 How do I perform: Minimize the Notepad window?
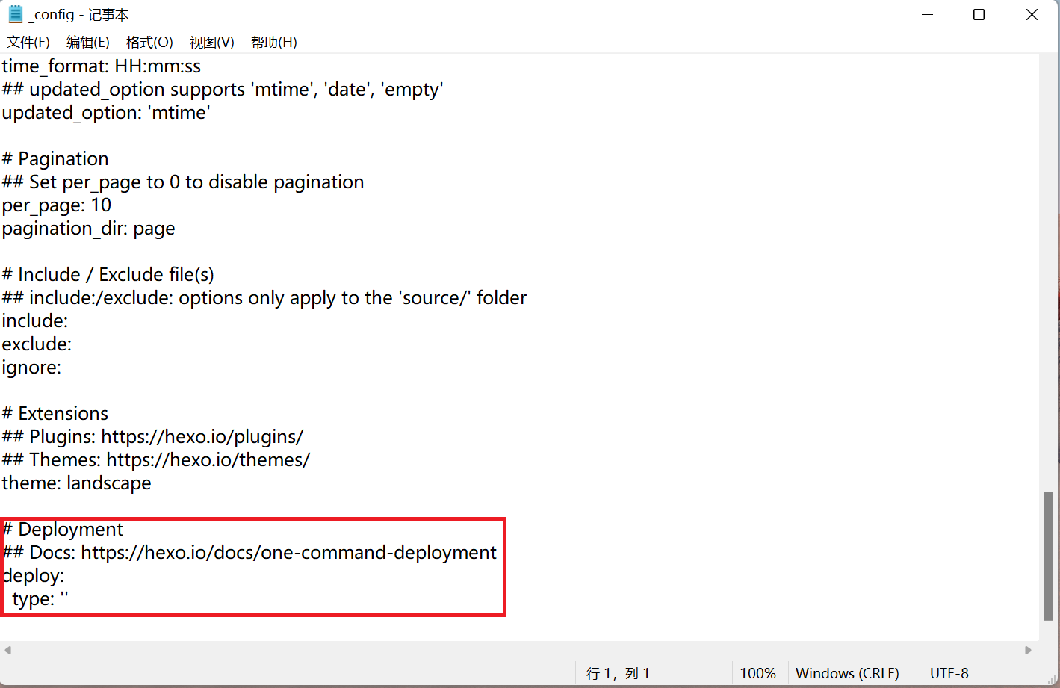coord(927,15)
